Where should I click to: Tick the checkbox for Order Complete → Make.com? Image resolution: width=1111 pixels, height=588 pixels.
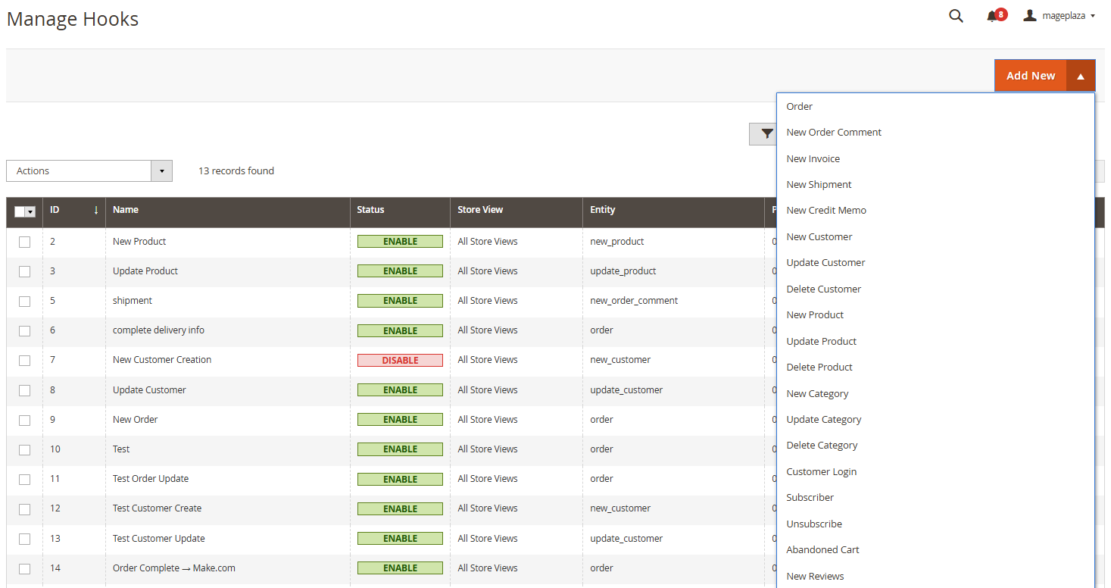point(25,568)
